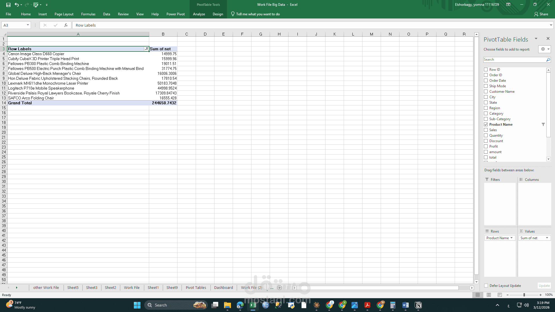Expand the Sum of net dropdown
The image size is (555, 312).
(547, 238)
